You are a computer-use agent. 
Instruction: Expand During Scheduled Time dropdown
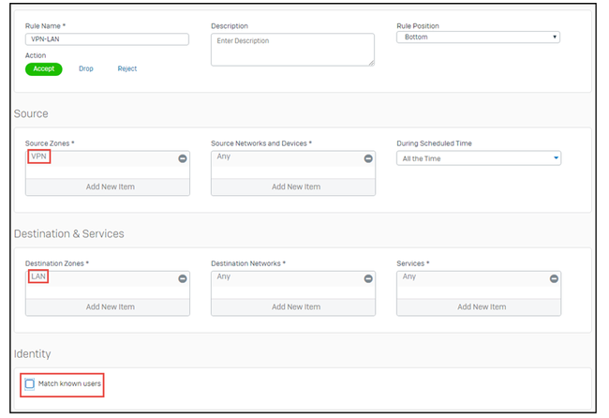pyautogui.click(x=478, y=158)
